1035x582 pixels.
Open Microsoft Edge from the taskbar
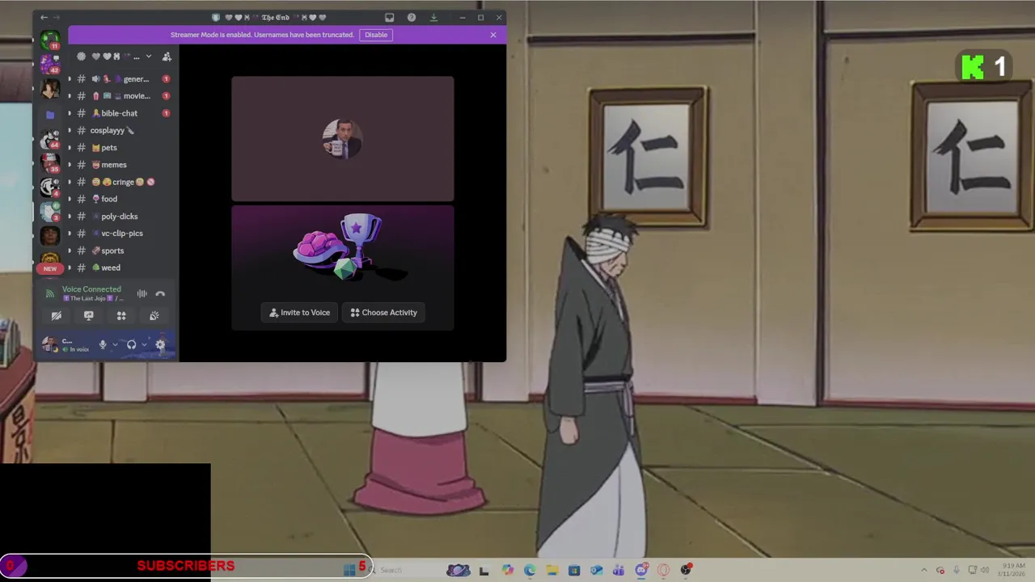[x=530, y=570]
